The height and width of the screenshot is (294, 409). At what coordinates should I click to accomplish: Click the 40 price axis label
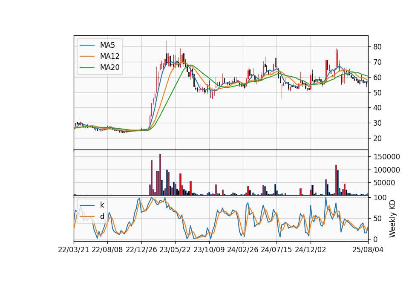[377, 108]
